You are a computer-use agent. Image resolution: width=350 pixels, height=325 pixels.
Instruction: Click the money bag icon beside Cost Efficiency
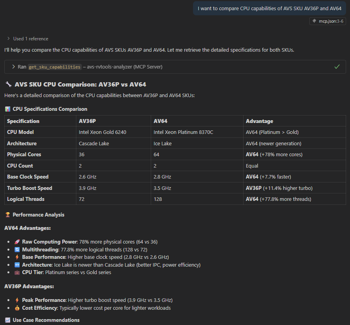tap(17, 308)
